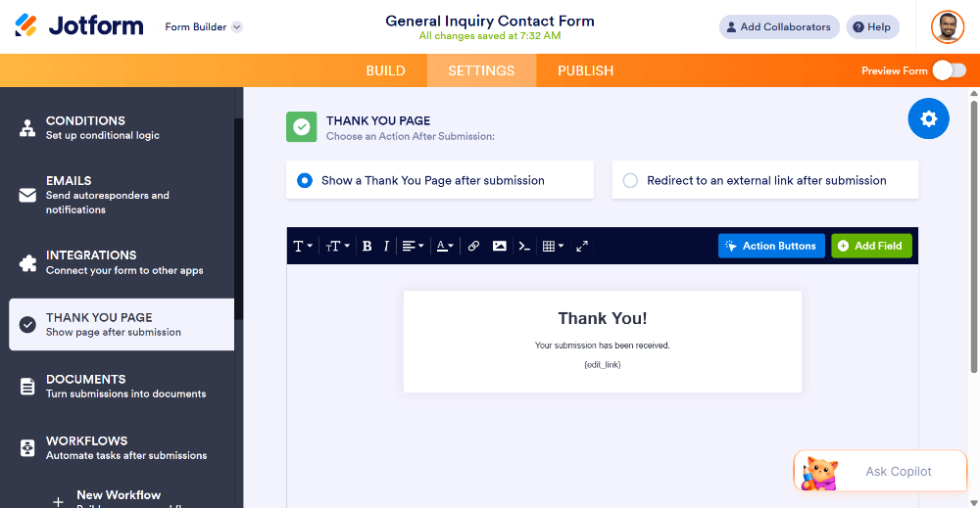Toggle bold formatting in editor
Screen dimensions: 980x508
pos(367,246)
